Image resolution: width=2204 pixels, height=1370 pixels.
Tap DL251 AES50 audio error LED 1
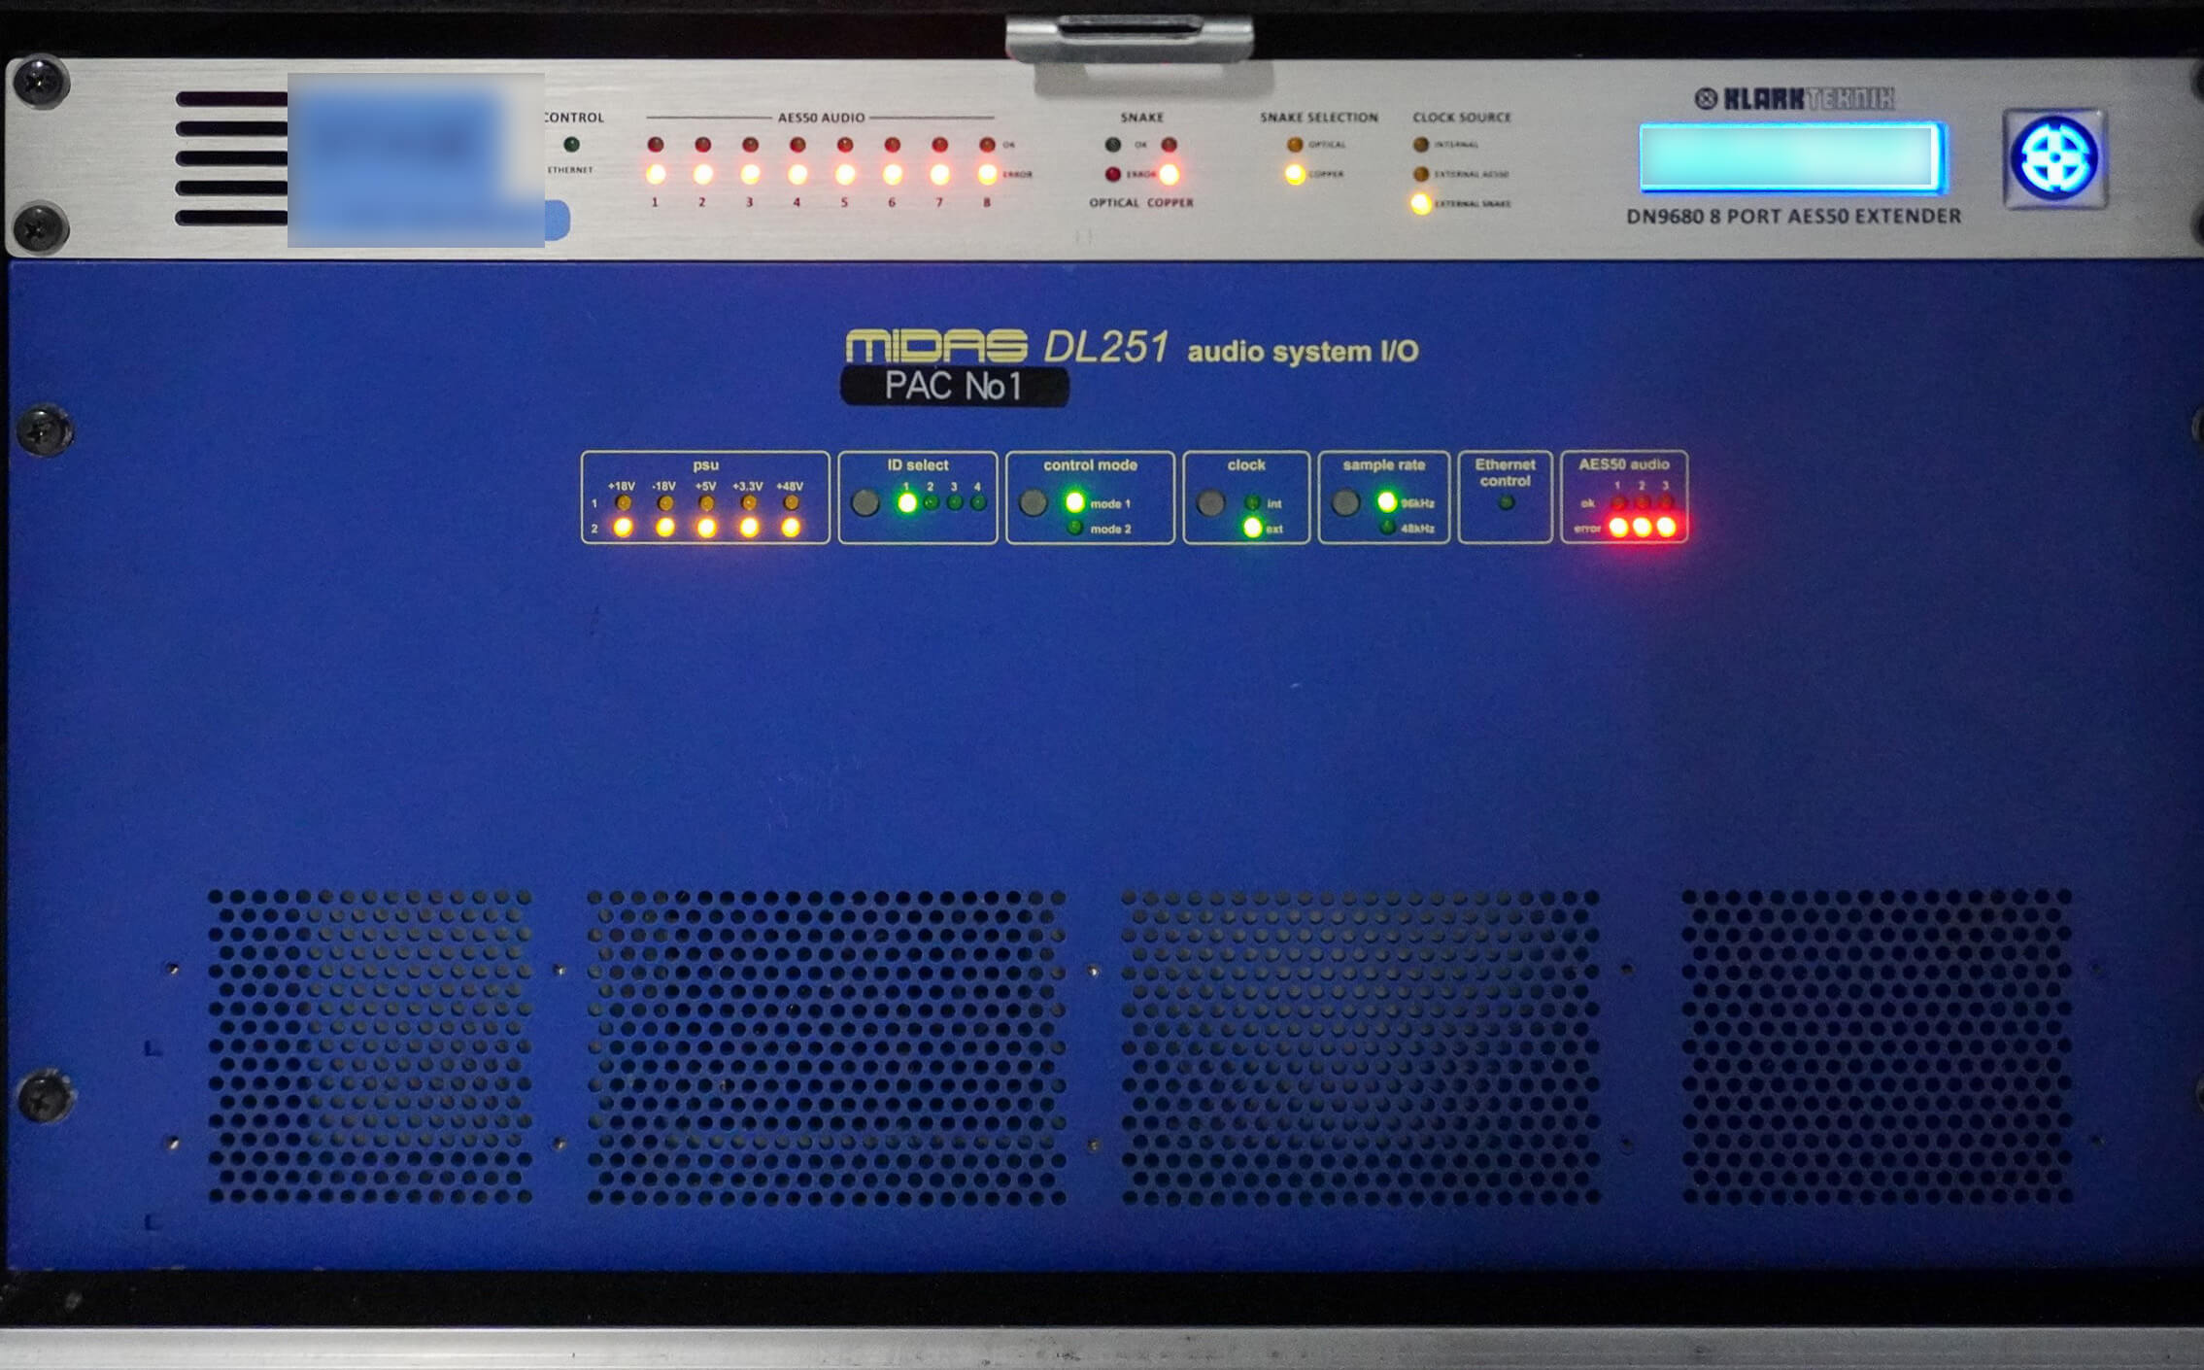[x=1618, y=528]
